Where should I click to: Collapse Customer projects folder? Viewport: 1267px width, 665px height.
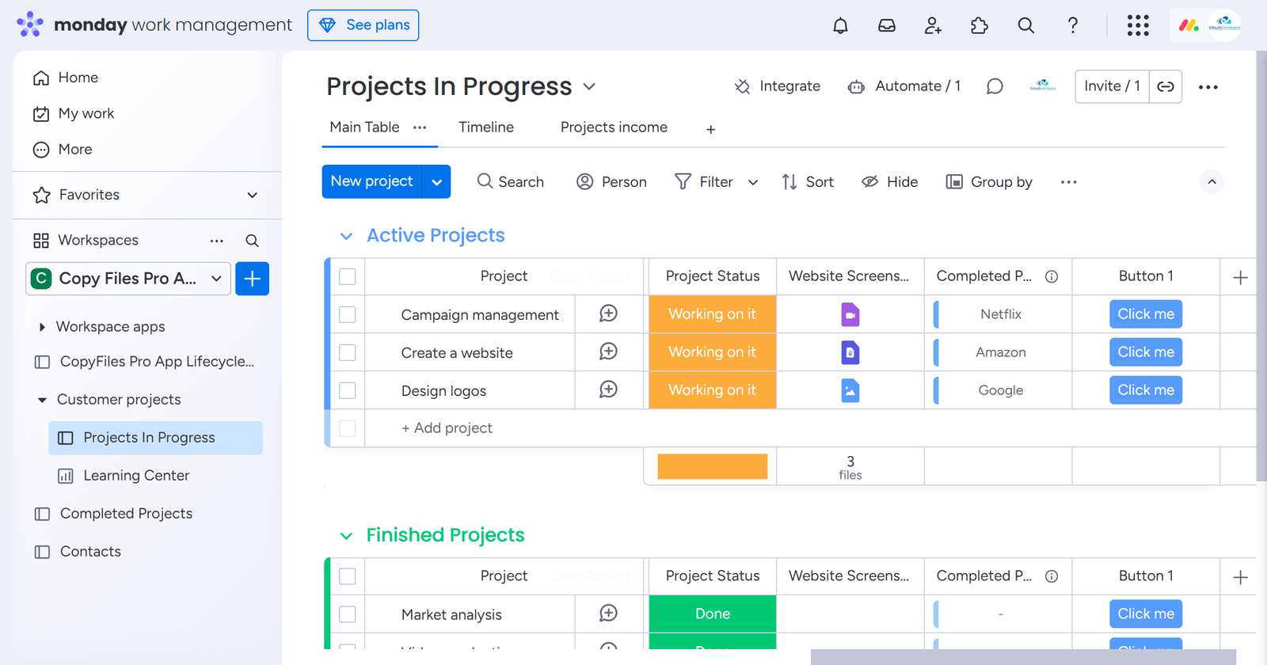(x=42, y=400)
